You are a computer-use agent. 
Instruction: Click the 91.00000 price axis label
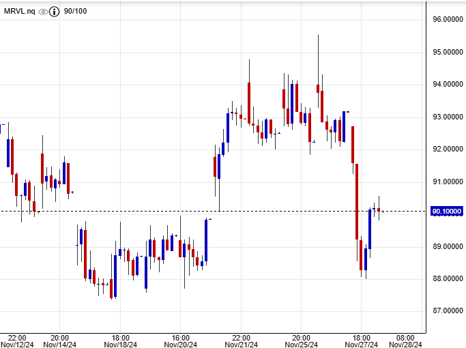[x=447, y=182]
